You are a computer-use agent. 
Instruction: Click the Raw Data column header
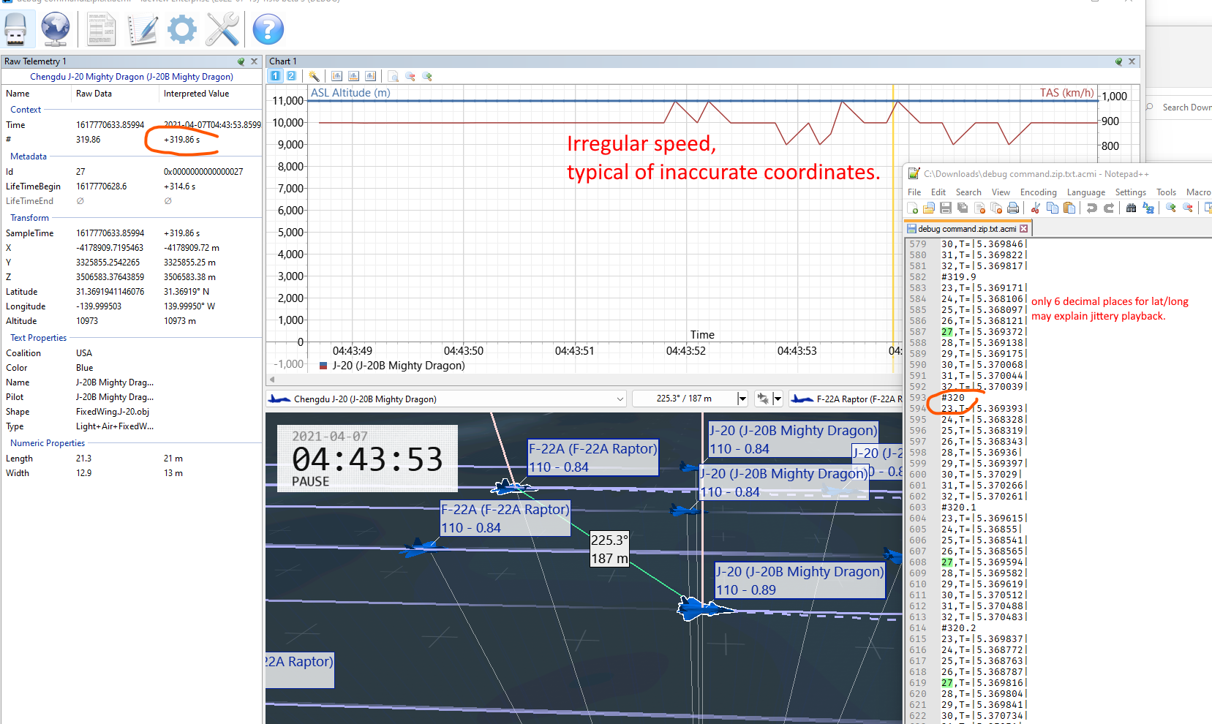click(94, 94)
